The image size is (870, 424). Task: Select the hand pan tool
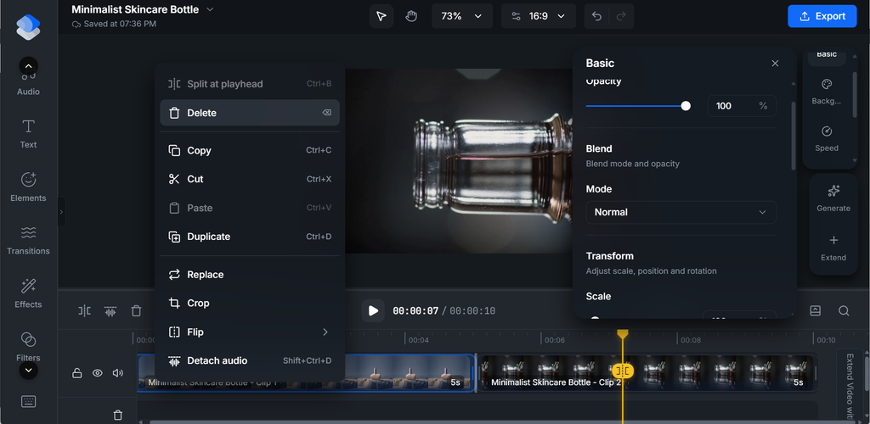[410, 16]
